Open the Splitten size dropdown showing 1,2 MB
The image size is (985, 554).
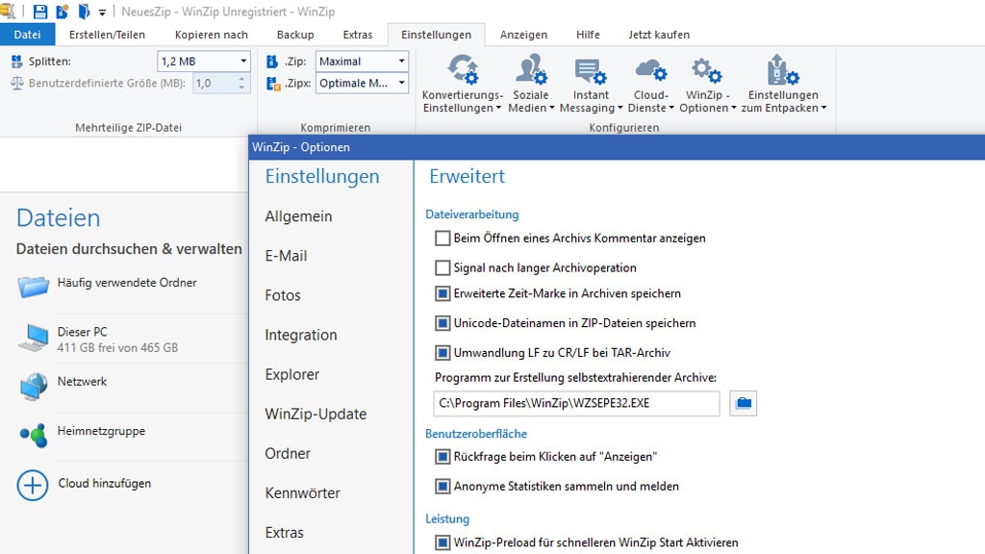(x=204, y=61)
